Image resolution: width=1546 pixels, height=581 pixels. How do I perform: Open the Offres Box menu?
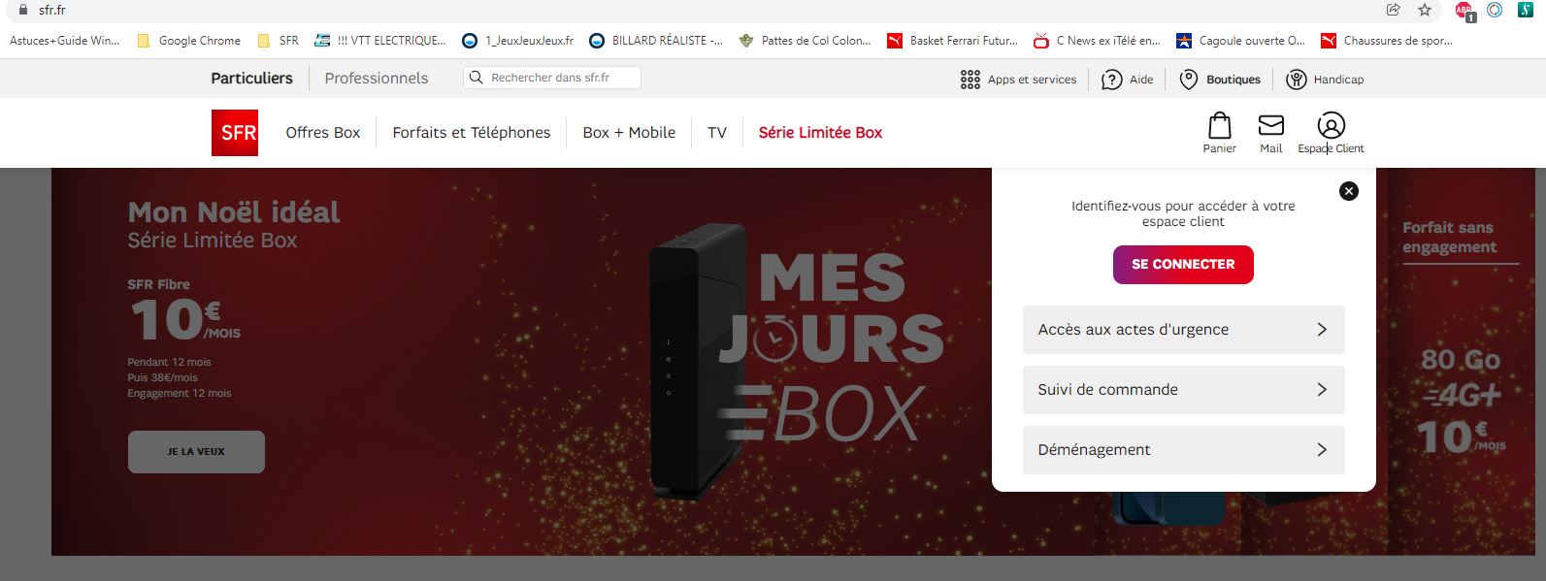(x=323, y=133)
